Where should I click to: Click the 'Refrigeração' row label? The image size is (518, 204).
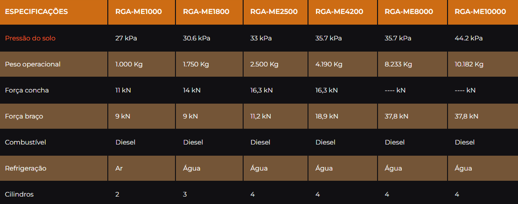click(x=26, y=168)
